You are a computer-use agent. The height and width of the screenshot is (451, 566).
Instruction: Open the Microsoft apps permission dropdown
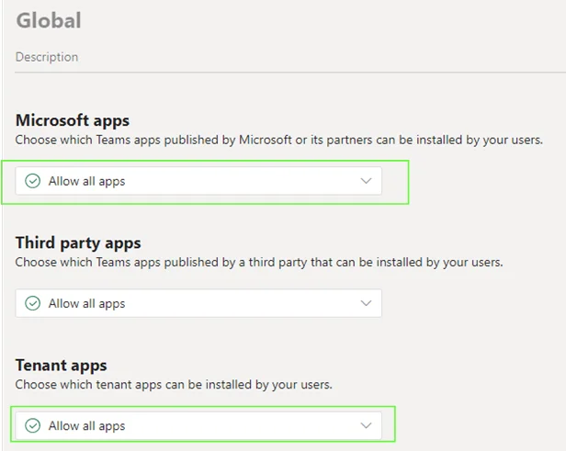click(x=198, y=181)
